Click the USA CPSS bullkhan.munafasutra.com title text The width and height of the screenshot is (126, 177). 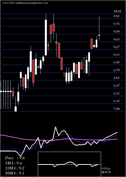(25, 3)
